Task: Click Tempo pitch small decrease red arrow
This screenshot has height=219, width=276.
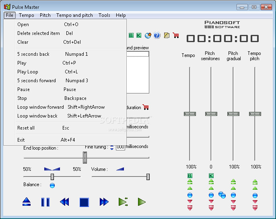Action: [255, 202]
